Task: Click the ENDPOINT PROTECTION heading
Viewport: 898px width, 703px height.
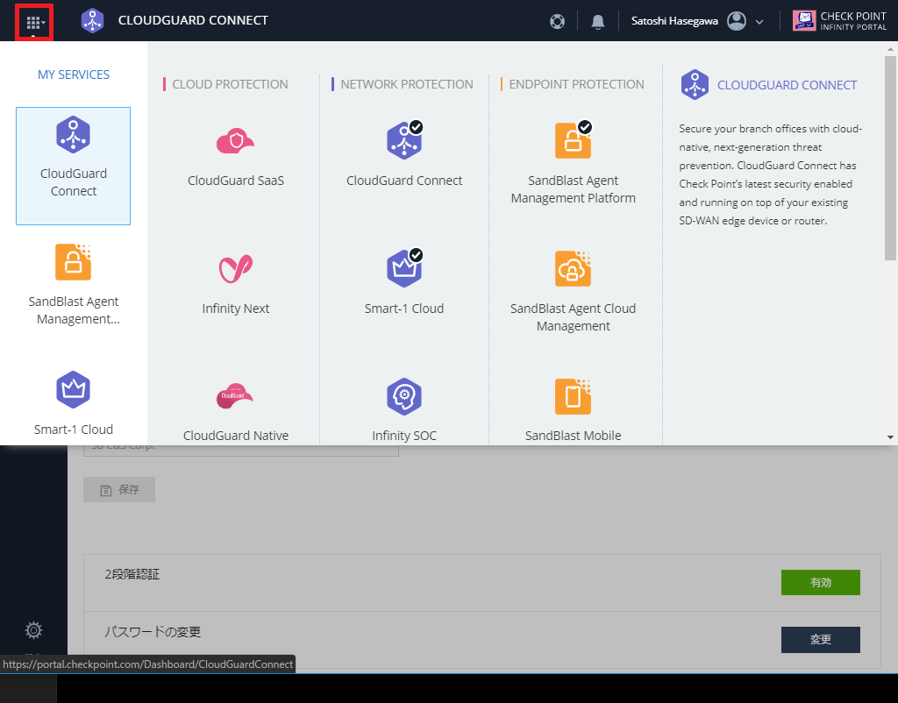Action: 576,84
